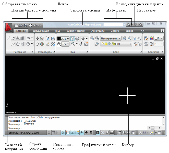Click the Zoom magnifier in Вид panel
The height and width of the screenshot is (153, 169).
click(73, 44)
